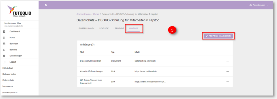277x99 pixels.
Task: Click the Titel column header
Action: [82, 52]
